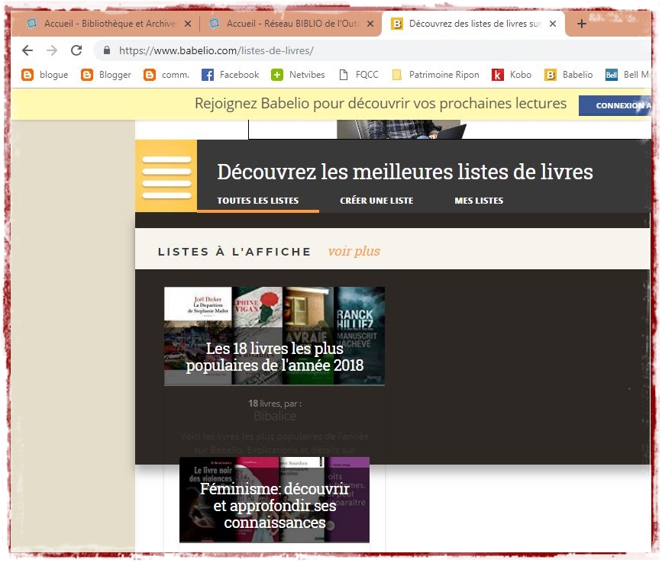The height and width of the screenshot is (563, 662).
Task: Select the Découvrez des listes de livres tab
Action: [x=473, y=24]
